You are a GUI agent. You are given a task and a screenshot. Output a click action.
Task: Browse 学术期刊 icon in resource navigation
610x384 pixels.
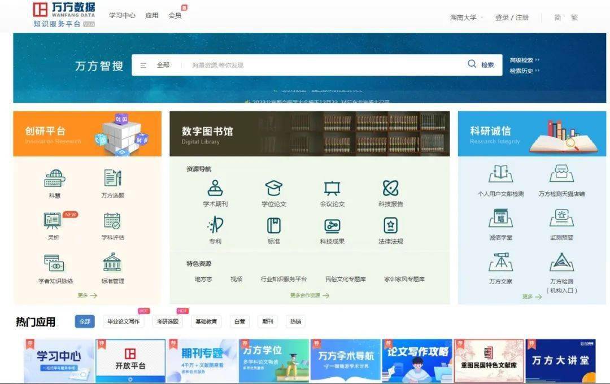(x=215, y=188)
